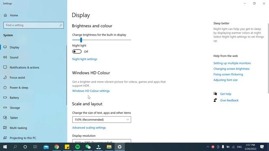Click the Tablet sidebar icon
269x151 pixels.
coord(5,118)
